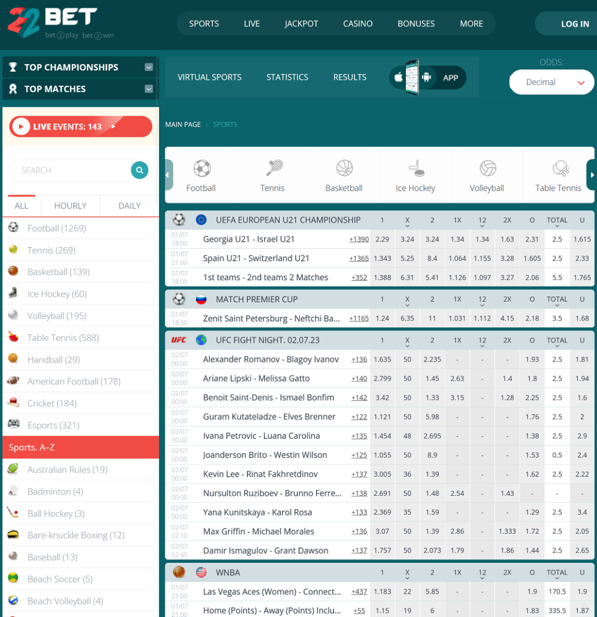Click the USA flag in WNBA header
The width and height of the screenshot is (597, 617).
tap(201, 572)
